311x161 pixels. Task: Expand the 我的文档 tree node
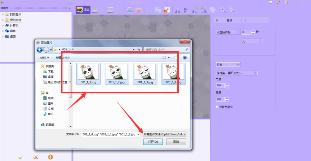pyautogui.click(x=3, y=20)
